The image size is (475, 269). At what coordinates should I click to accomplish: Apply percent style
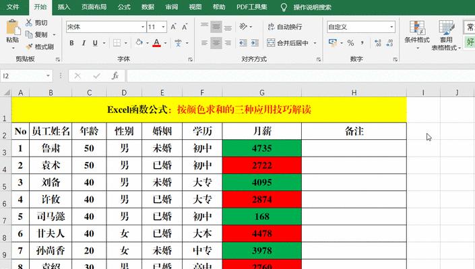coord(350,43)
